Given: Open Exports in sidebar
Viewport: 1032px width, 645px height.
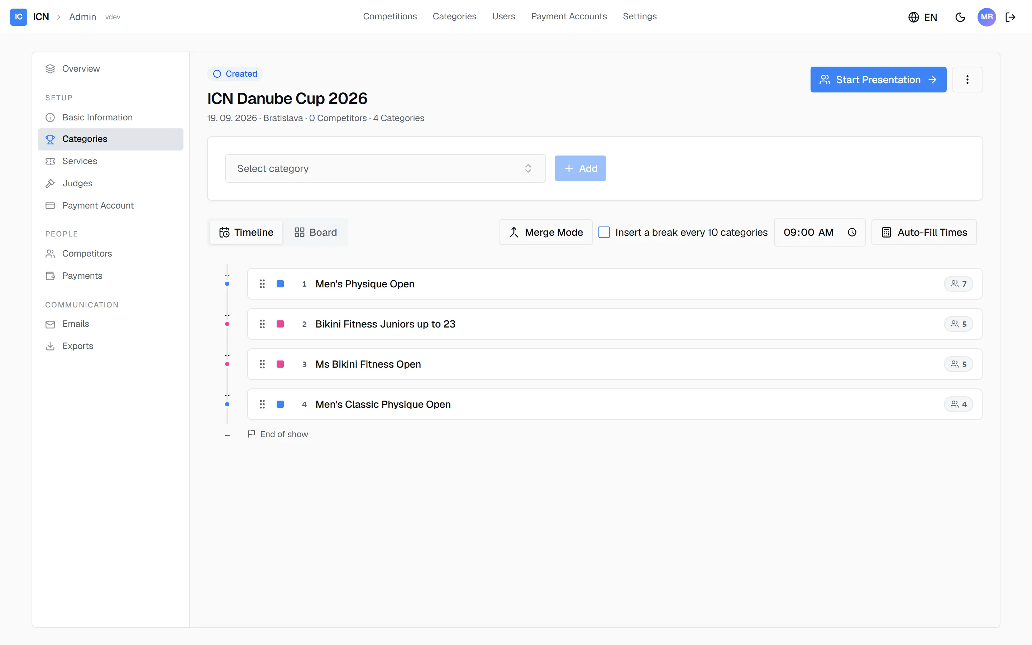Looking at the screenshot, I should (x=110, y=346).
